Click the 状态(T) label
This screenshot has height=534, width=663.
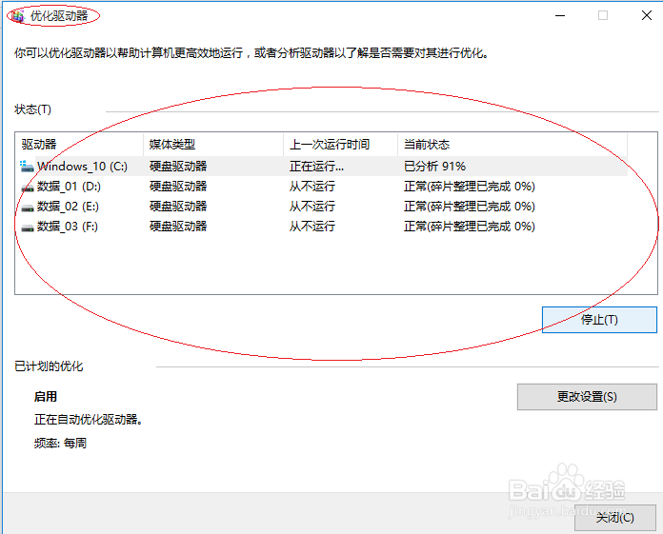tap(32, 109)
